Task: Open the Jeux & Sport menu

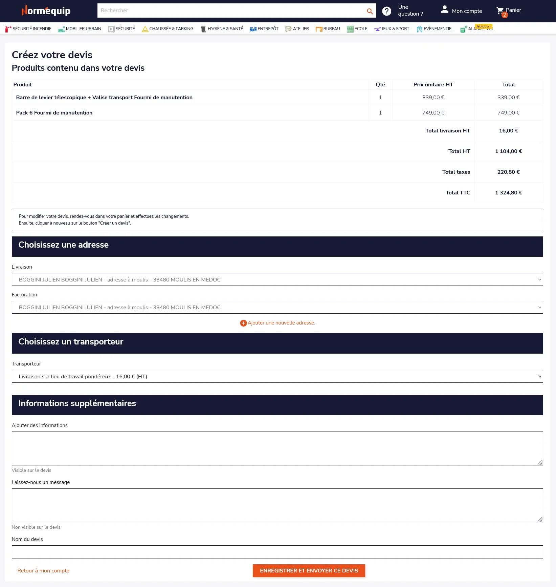Action: tap(392, 29)
